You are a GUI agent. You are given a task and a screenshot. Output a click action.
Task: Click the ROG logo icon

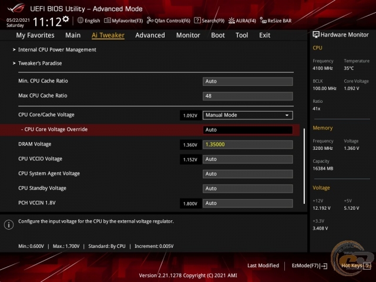[16, 8]
